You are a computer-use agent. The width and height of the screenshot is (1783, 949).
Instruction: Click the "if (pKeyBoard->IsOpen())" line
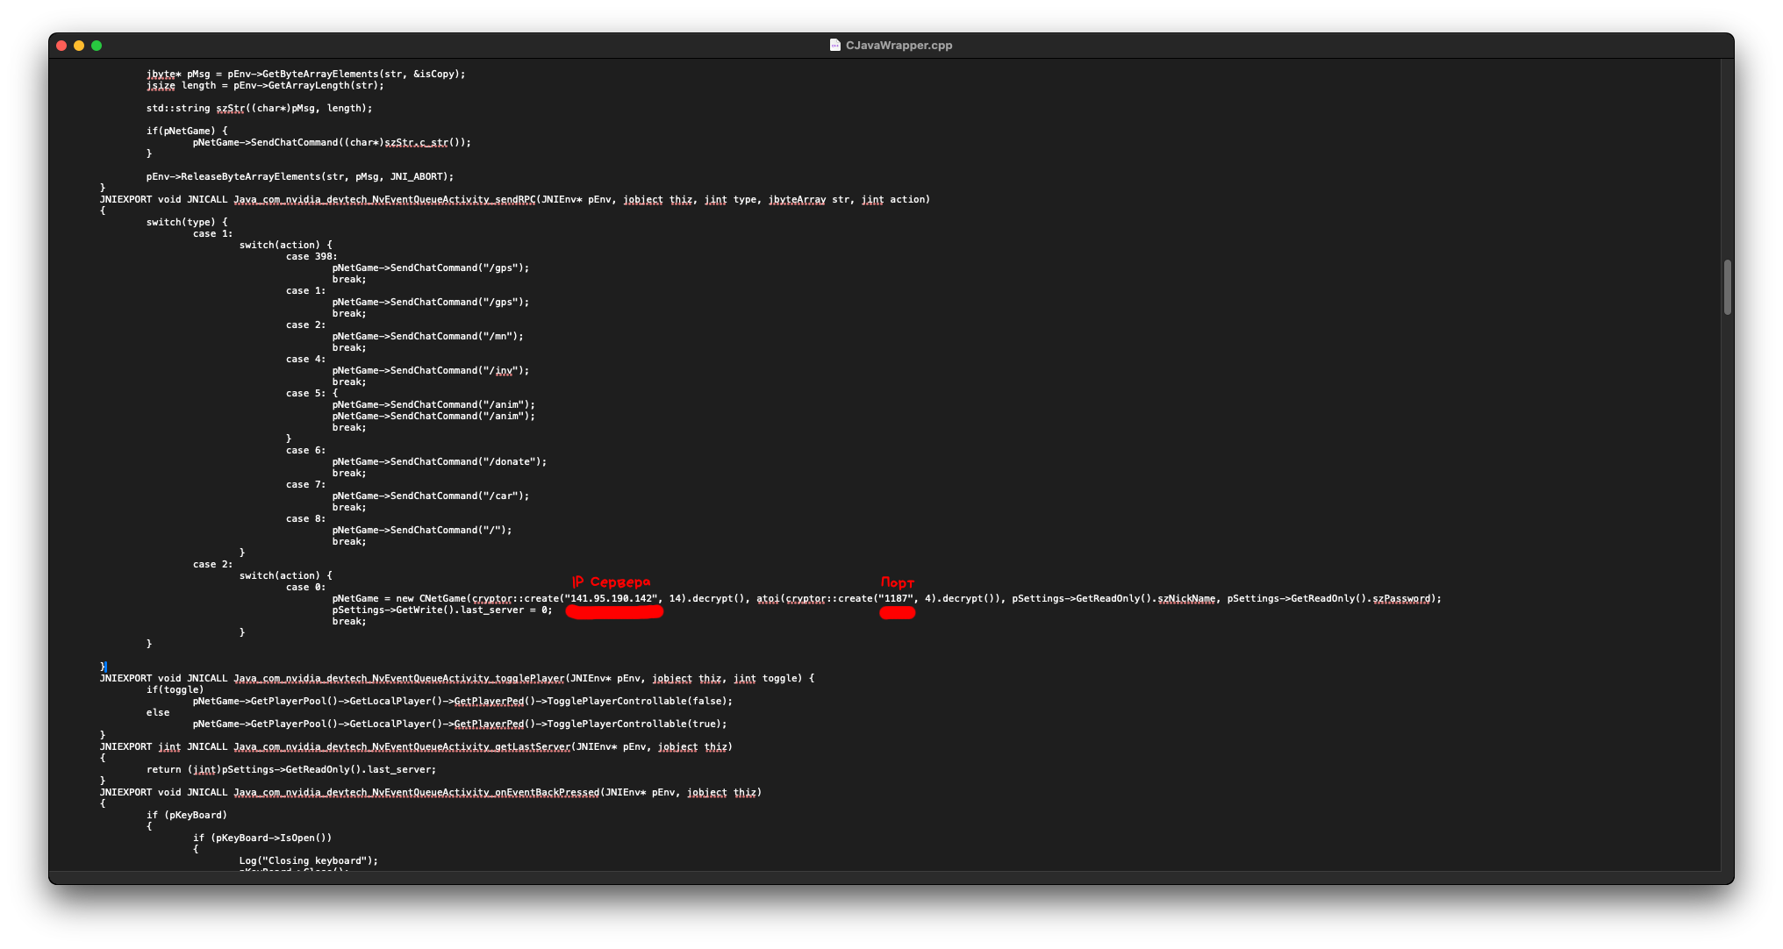click(262, 838)
